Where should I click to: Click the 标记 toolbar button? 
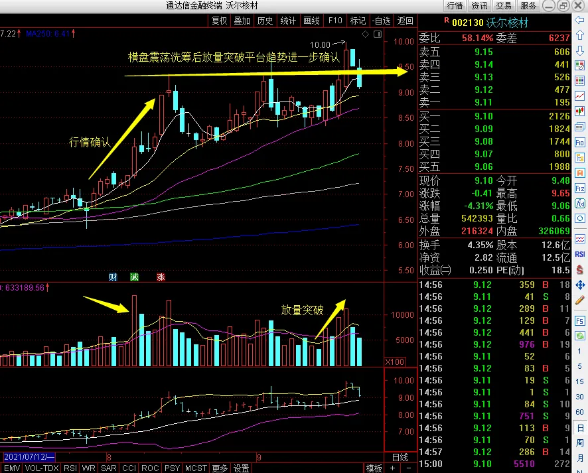[x=358, y=21]
